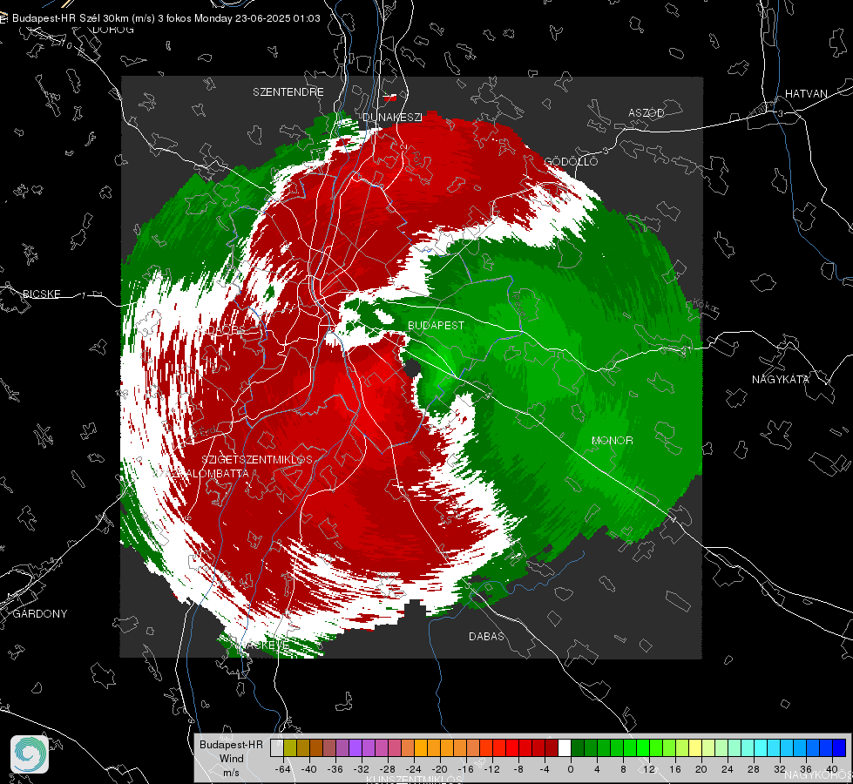Click the DOROG town label
The image size is (853, 784).
[113, 30]
